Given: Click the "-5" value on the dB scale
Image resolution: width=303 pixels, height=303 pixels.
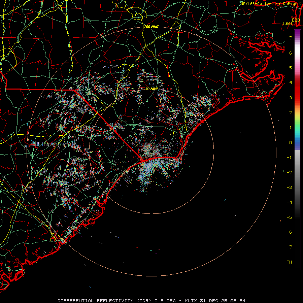Looking at the screenshot, I should [x=289, y=217].
